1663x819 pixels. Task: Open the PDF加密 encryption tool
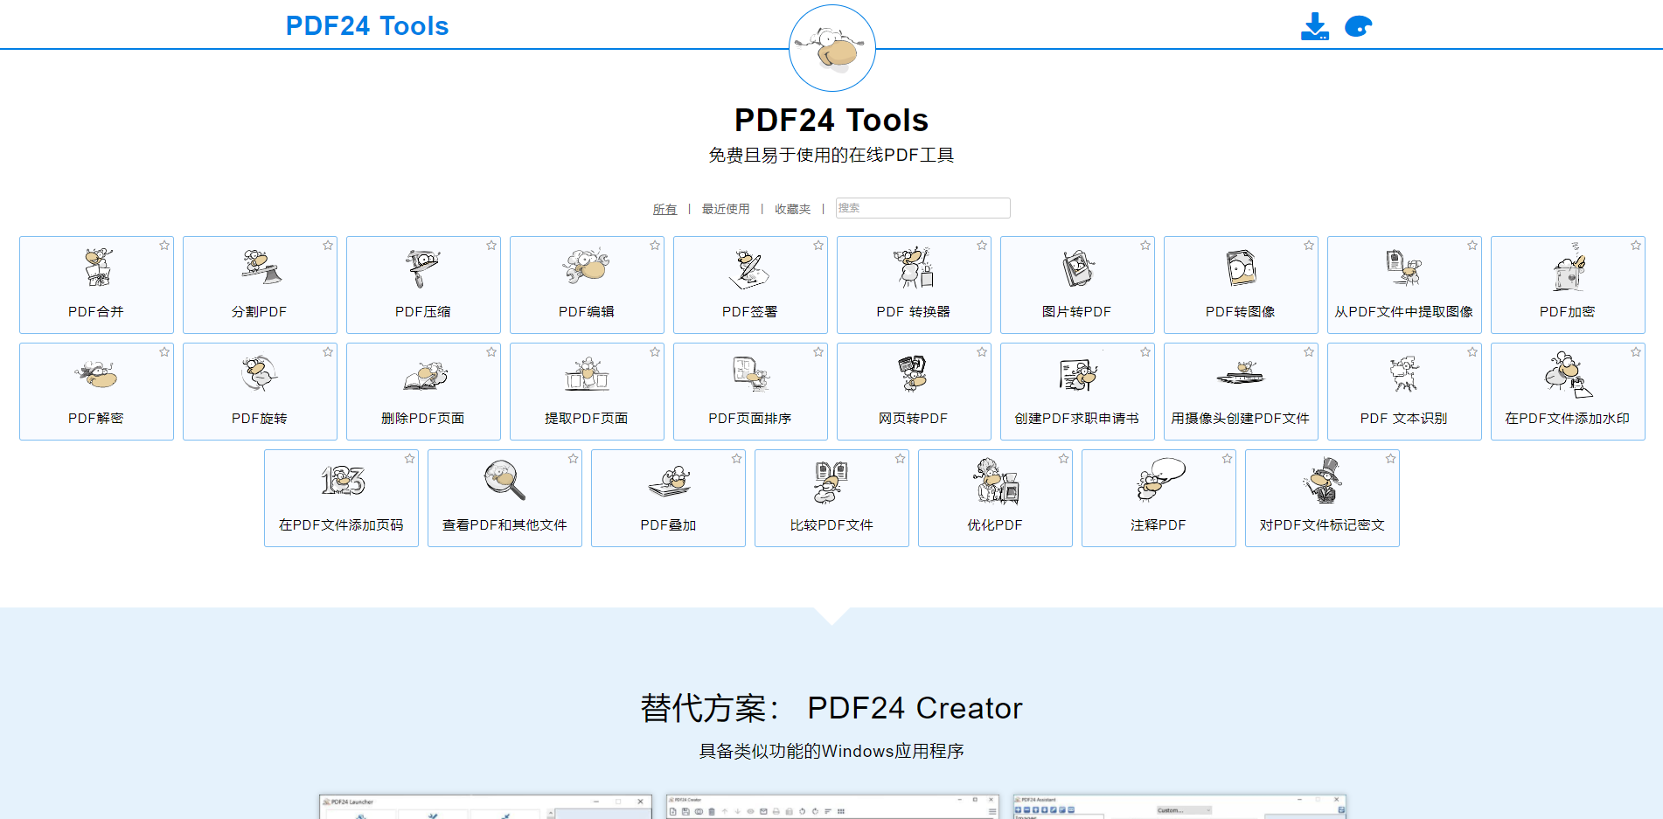click(1568, 284)
